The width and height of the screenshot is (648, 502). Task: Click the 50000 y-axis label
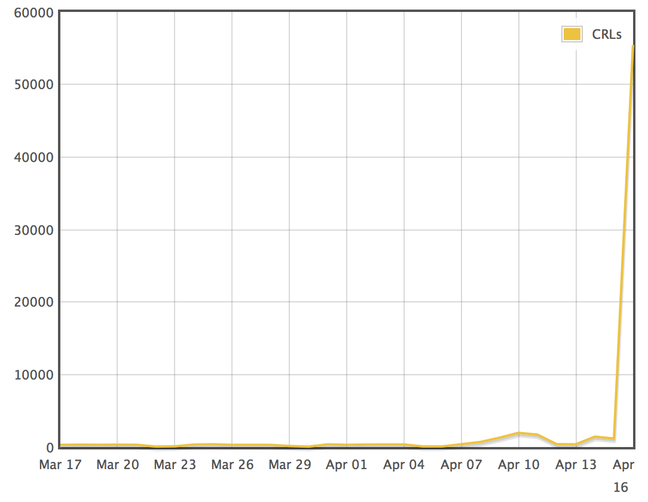tap(34, 85)
